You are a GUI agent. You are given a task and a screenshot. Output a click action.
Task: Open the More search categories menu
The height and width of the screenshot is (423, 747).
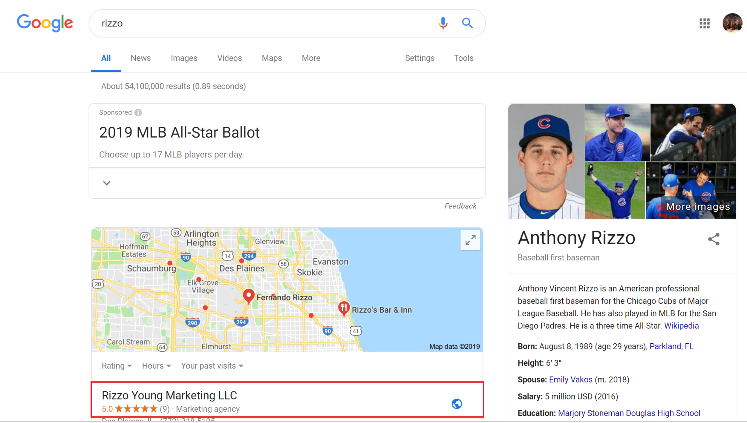[311, 58]
